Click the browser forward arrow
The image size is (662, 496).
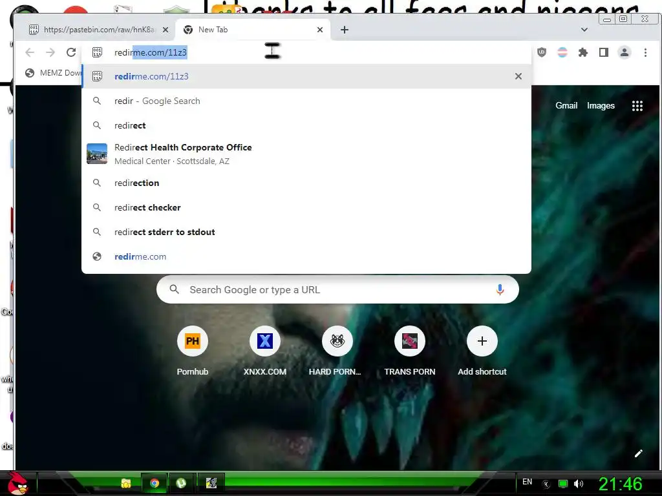(50, 52)
